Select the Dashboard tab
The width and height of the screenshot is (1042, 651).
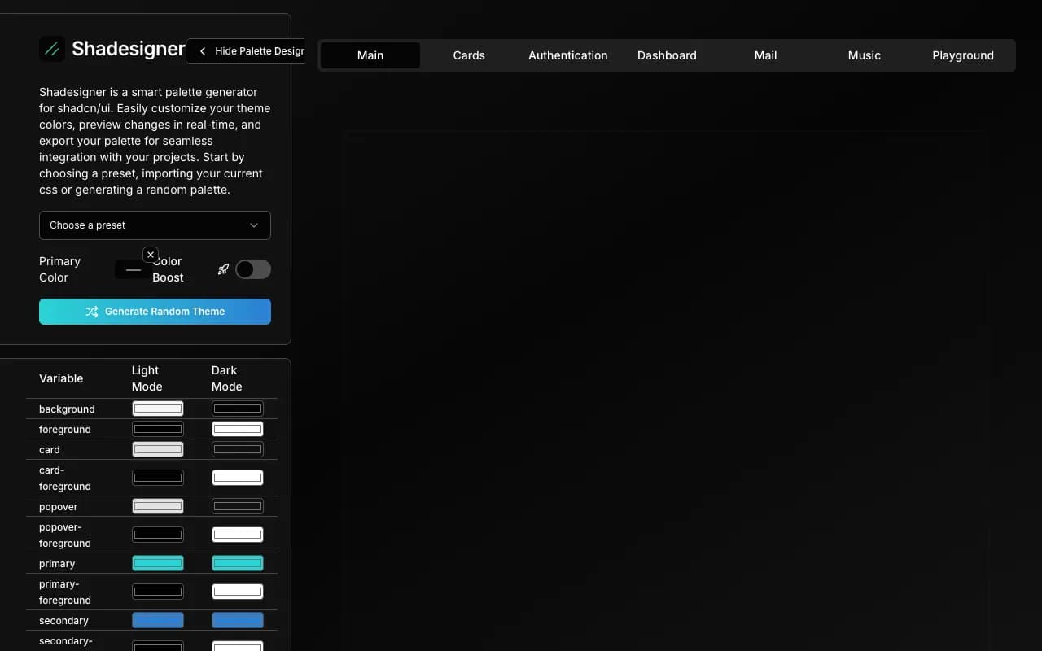point(667,55)
